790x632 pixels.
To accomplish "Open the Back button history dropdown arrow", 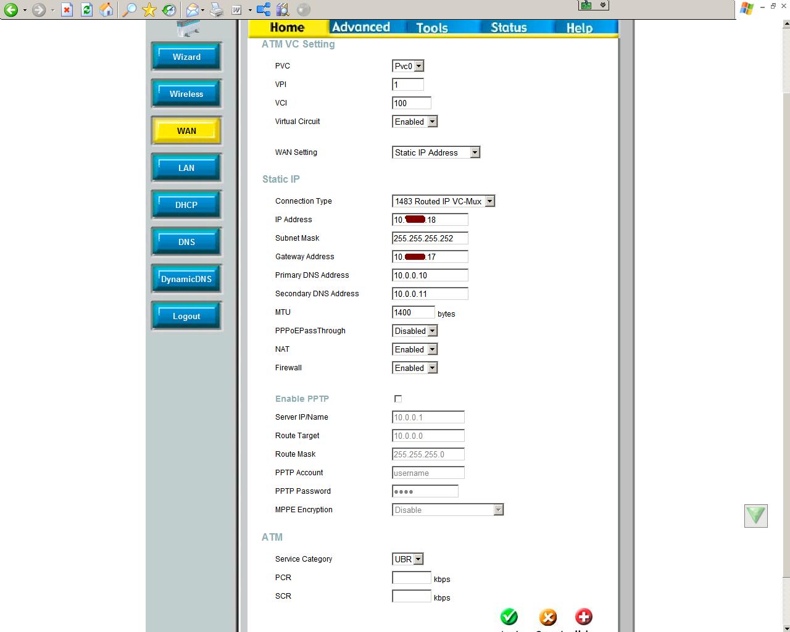I will click(x=25, y=10).
